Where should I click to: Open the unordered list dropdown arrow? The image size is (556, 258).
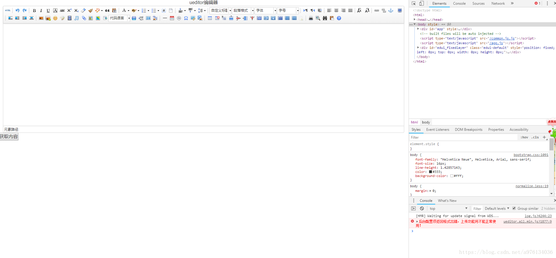point(158,11)
